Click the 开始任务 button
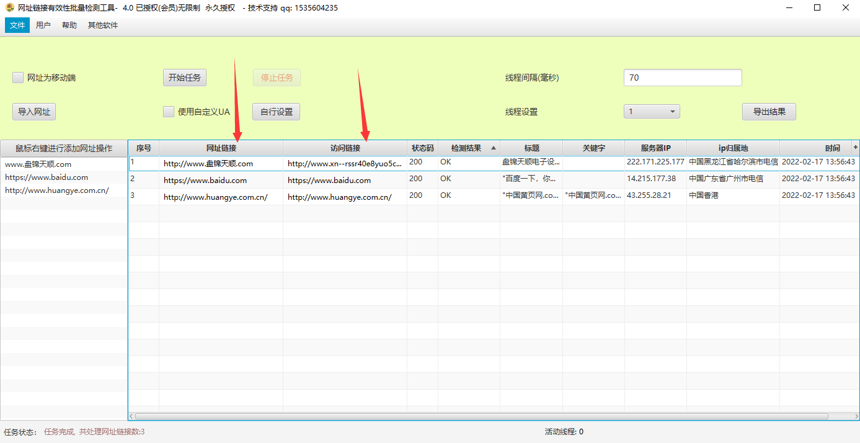Image resolution: width=860 pixels, height=443 pixels. [184, 78]
